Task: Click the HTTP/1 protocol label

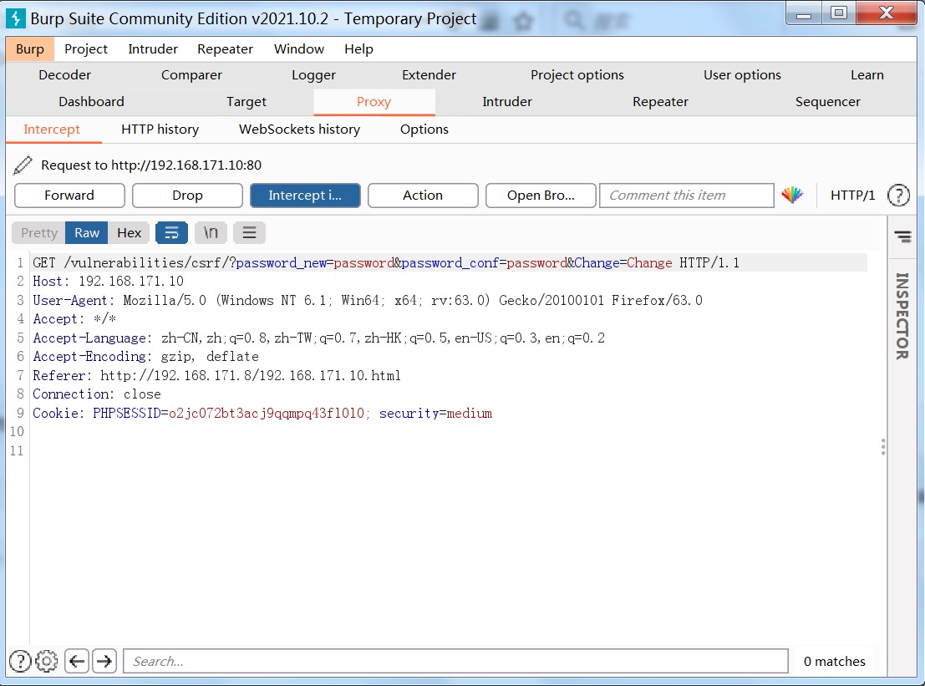Action: point(852,196)
